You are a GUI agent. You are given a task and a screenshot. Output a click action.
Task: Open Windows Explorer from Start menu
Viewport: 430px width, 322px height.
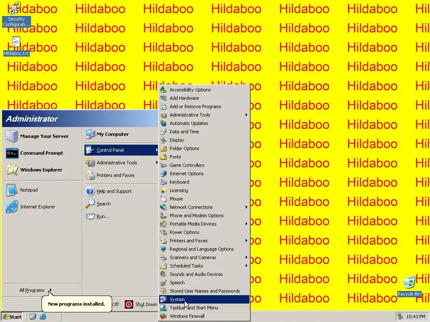[42, 170]
